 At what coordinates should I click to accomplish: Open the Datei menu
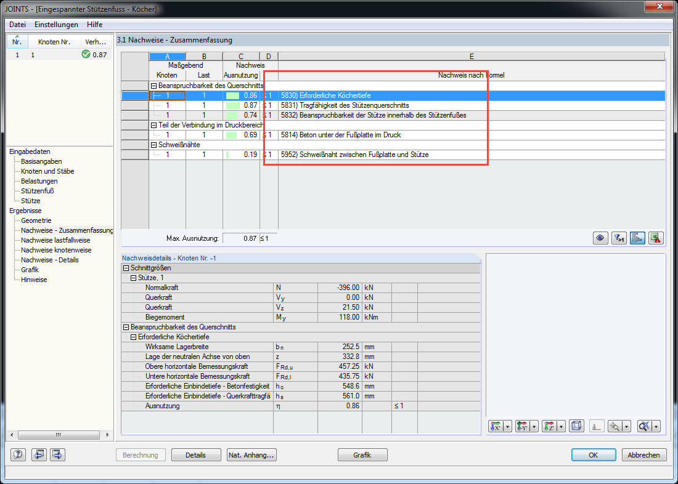click(x=18, y=25)
